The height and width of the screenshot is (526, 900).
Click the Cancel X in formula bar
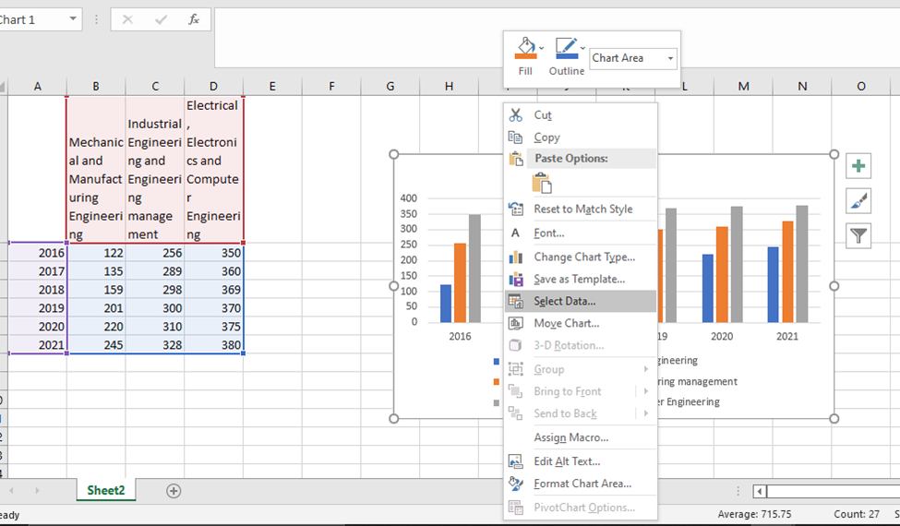point(127,19)
